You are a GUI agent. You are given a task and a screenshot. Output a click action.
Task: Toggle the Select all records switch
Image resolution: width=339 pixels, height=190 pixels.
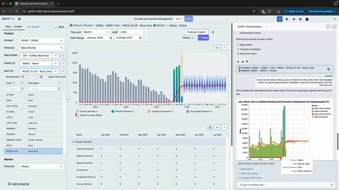click(43, 77)
